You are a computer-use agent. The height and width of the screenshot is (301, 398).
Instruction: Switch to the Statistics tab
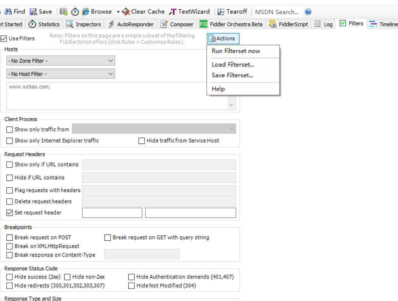[44, 24]
